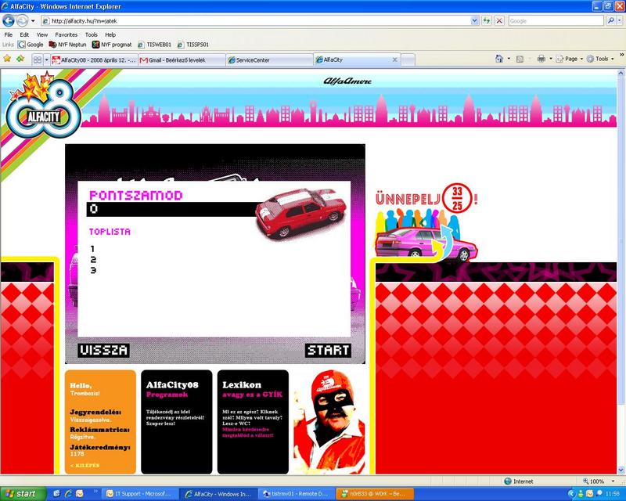
Task: Open TISWEB01 link in Links bar
Action: (x=154, y=45)
